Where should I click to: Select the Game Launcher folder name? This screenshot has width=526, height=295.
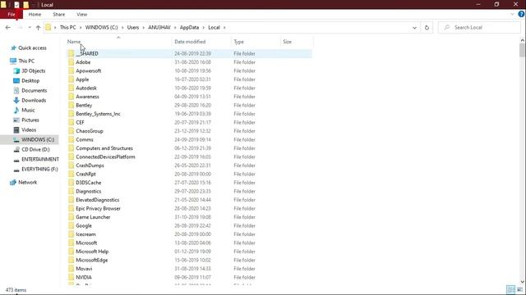93,217
